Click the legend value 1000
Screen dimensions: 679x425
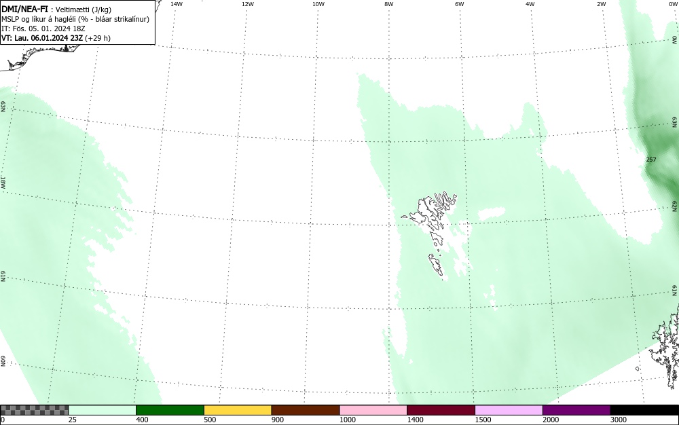(347, 420)
